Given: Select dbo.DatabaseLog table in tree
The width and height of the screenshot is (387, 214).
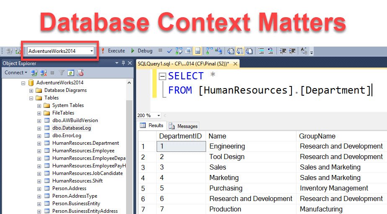Looking at the screenshot, I should (x=72, y=128).
